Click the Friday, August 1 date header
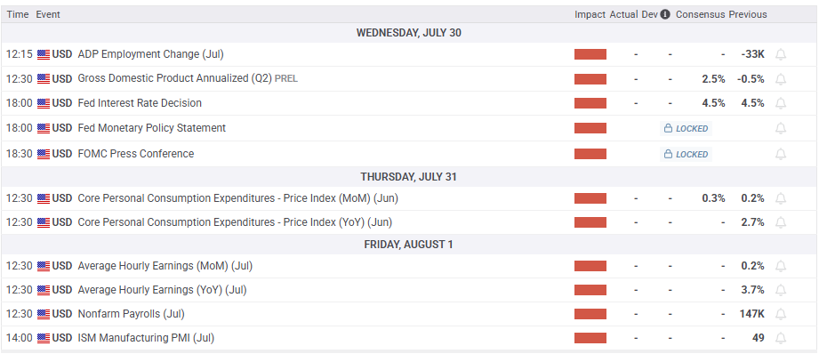819x354 pixels. [x=409, y=245]
